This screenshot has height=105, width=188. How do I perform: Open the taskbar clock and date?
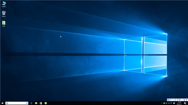pos(179,103)
